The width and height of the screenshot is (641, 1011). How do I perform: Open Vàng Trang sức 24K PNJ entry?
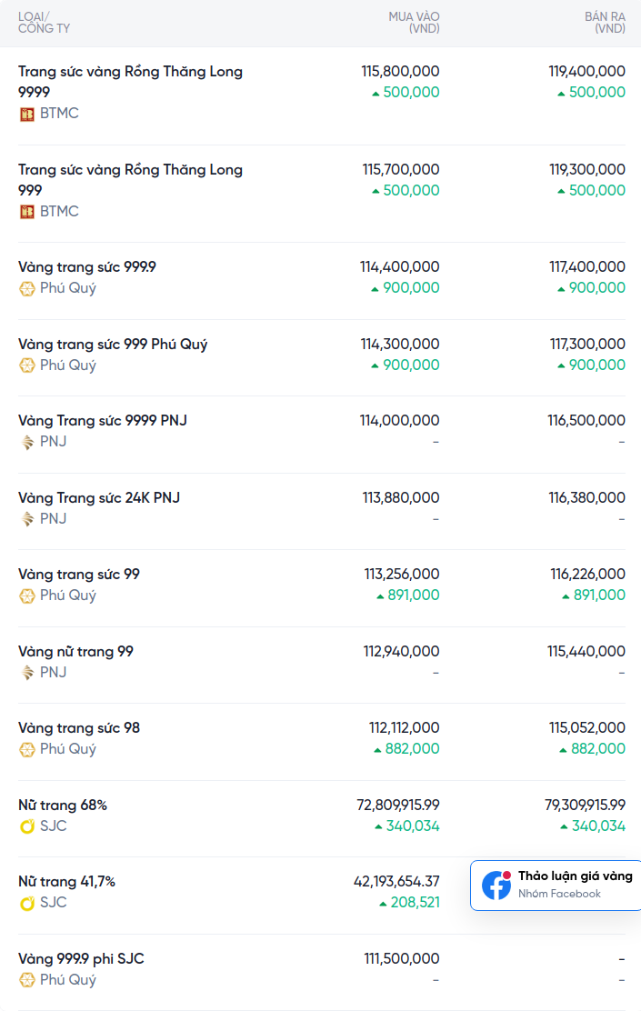[99, 498]
